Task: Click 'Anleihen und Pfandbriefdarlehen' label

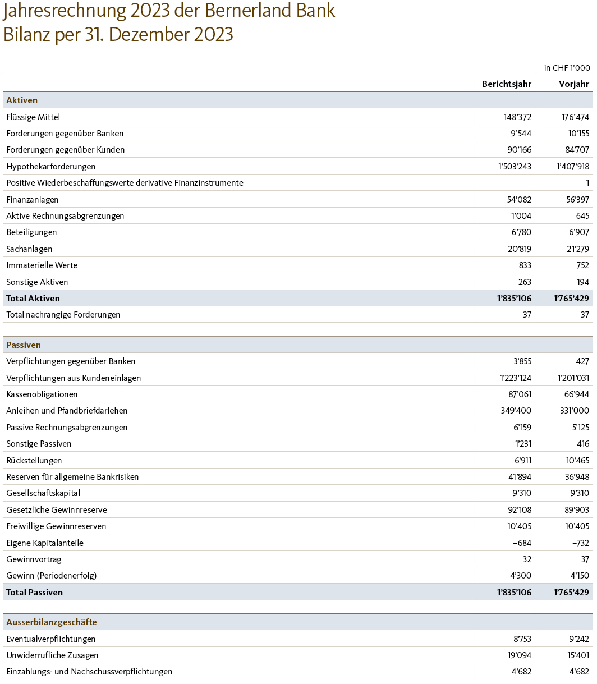Action: 67,411
